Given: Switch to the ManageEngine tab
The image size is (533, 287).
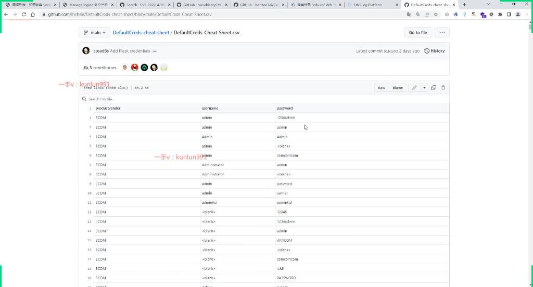Looking at the screenshot, I should pos(87,5).
